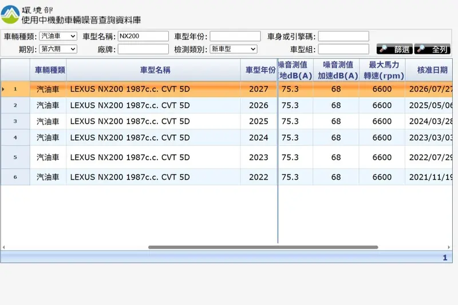The height and width of the screenshot is (305, 458).
Task: Click row number 3 indicator cell
Action: coord(15,121)
